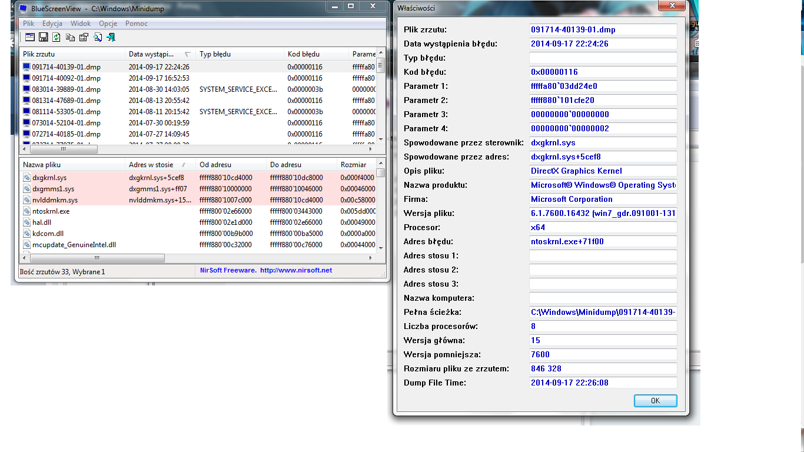Sort lower pane by Do adresu header
This screenshot has height=452, width=804.
tap(302, 165)
